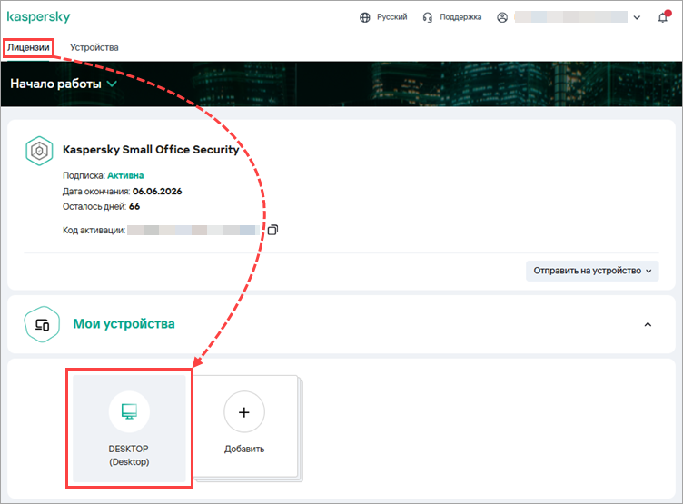
Task: Open the Отправить на устройство dropdown
Action: click(592, 271)
